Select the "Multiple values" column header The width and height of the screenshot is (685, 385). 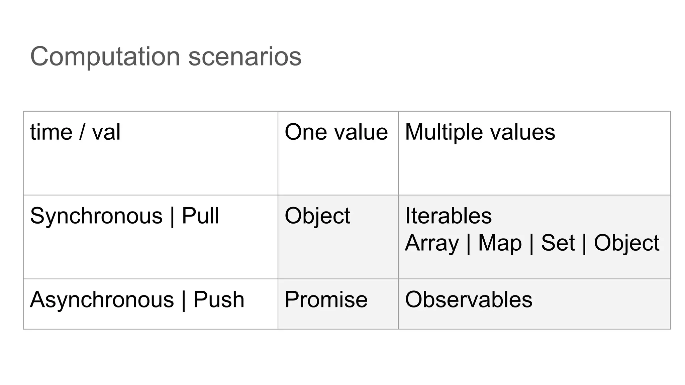click(480, 132)
